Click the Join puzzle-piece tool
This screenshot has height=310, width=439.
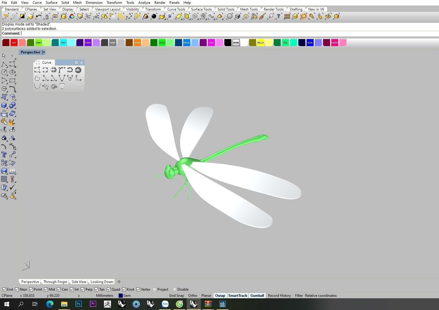(4, 122)
